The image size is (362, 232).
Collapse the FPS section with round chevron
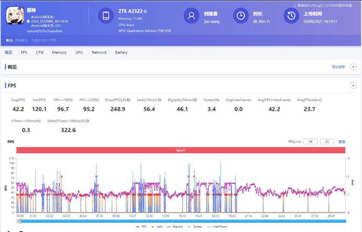[353, 86]
